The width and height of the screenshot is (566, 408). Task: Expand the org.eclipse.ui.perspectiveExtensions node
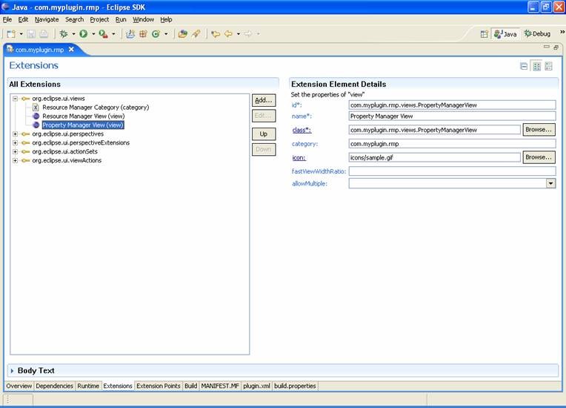pos(15,142)
